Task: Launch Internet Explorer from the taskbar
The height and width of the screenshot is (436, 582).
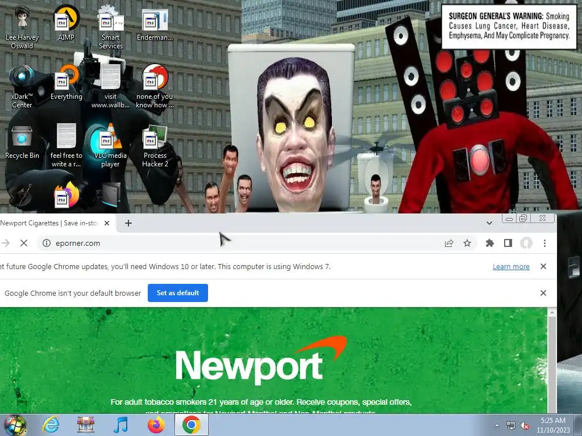Action: 51,425
